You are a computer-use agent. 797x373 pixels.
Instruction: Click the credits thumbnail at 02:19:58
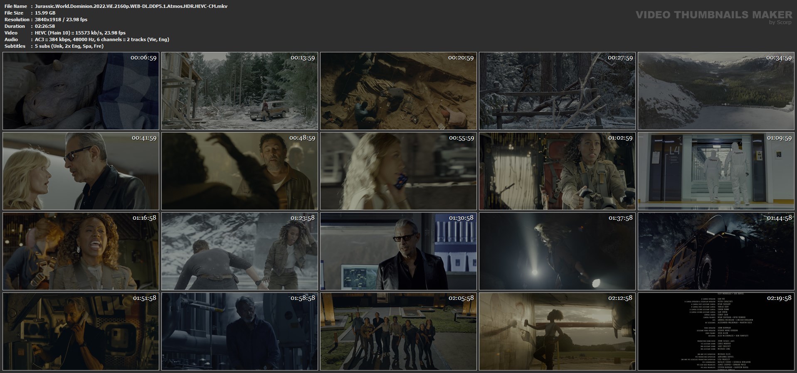pyautogui.click(x=716, y=331)
